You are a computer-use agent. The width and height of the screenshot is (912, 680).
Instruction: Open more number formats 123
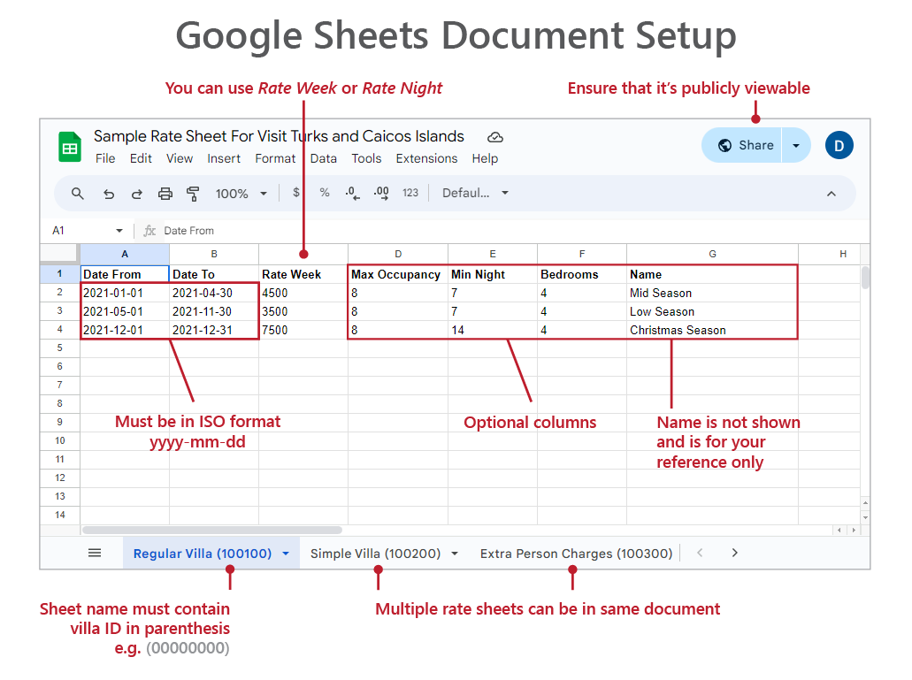[x=410, y=193]
